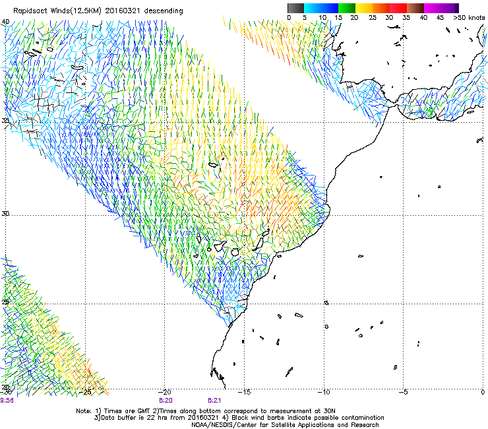Click the La Palma island outline
Image resolution: width=488 pixels, height=429 pixels.
[199, 240]
